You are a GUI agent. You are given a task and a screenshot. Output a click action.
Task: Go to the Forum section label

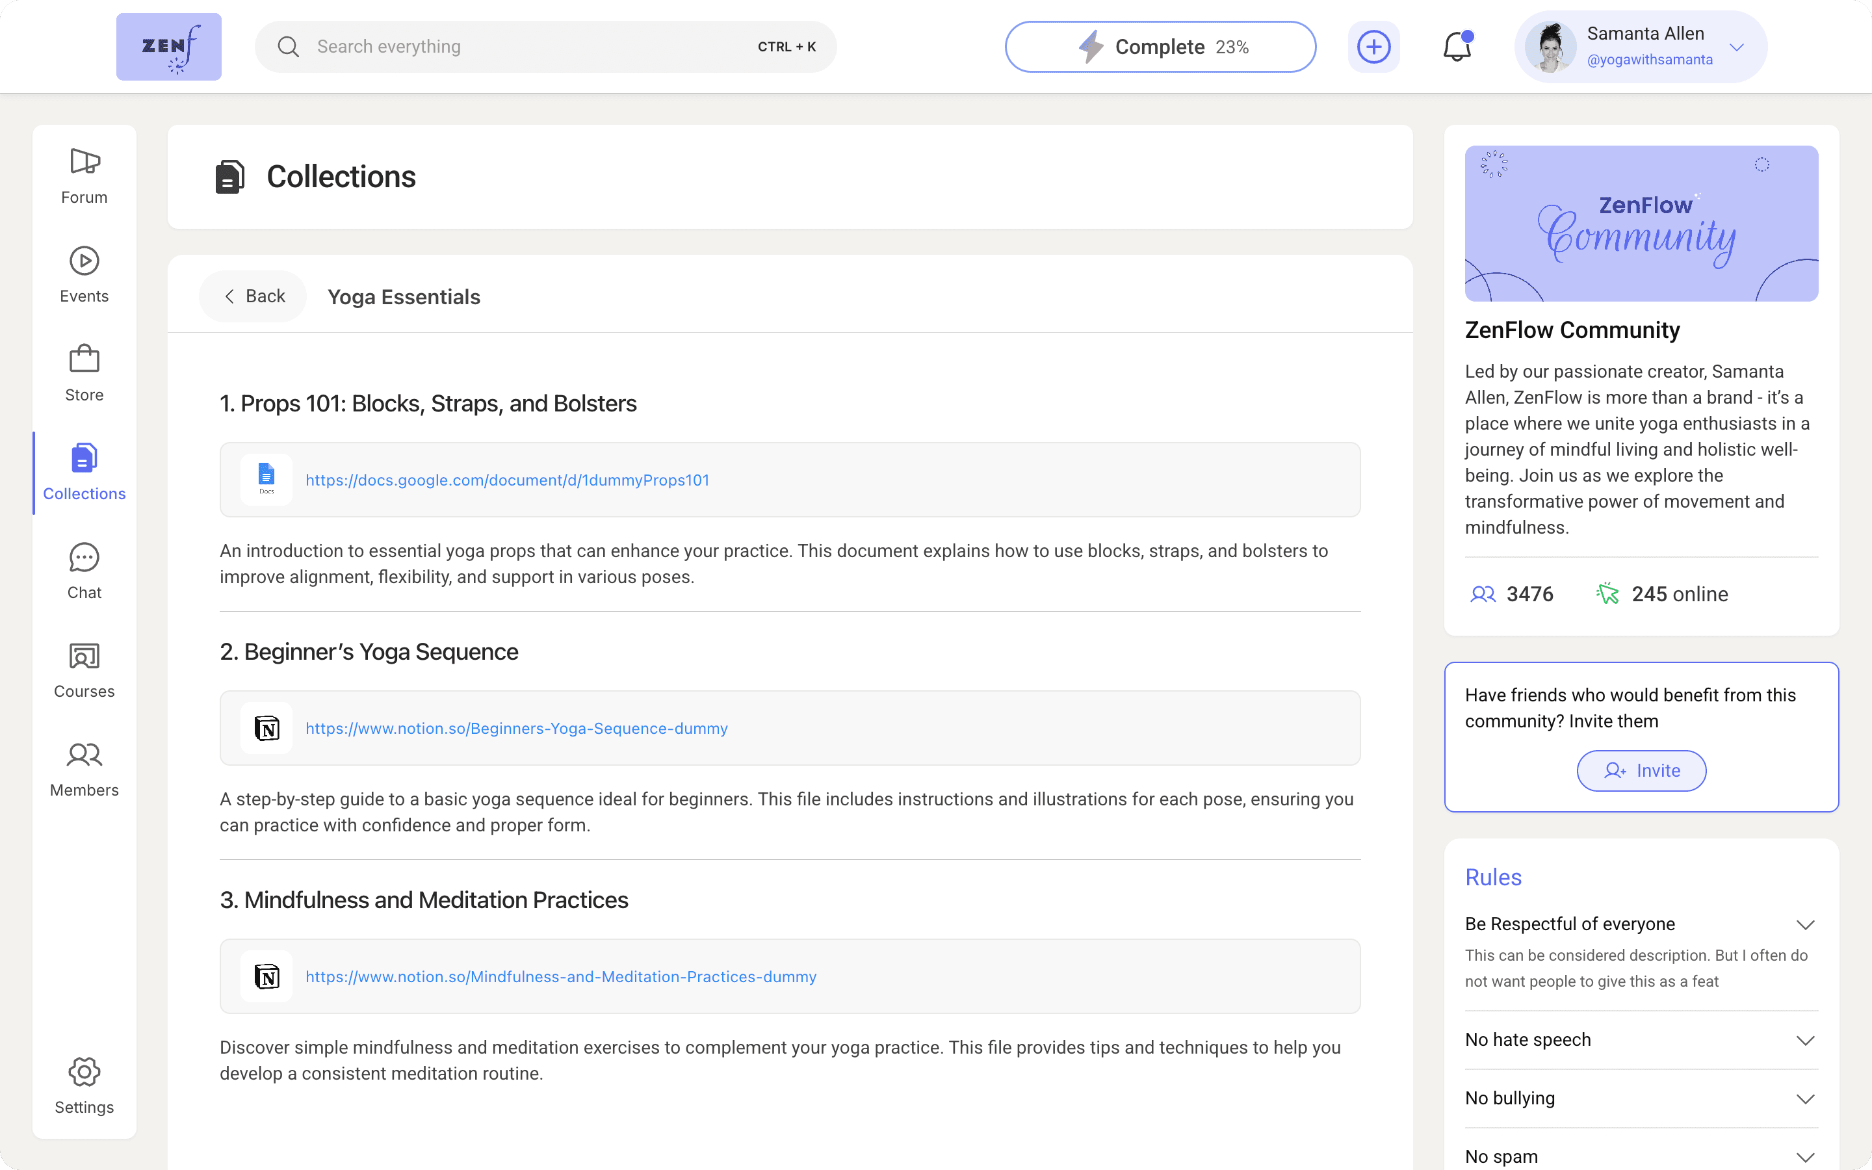tap(84, 198)
